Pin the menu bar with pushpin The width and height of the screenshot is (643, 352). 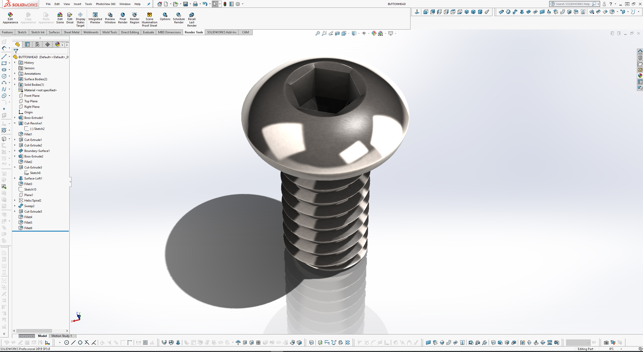click(149, 4)
